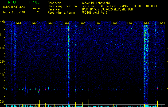Click the Observer field label
Screen dimensions: 168x107
[x=54, y=3]
